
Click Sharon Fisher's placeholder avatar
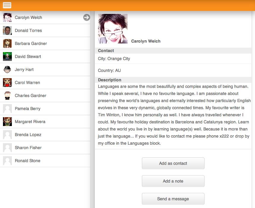pyautogui.click(x=7, y=148)
